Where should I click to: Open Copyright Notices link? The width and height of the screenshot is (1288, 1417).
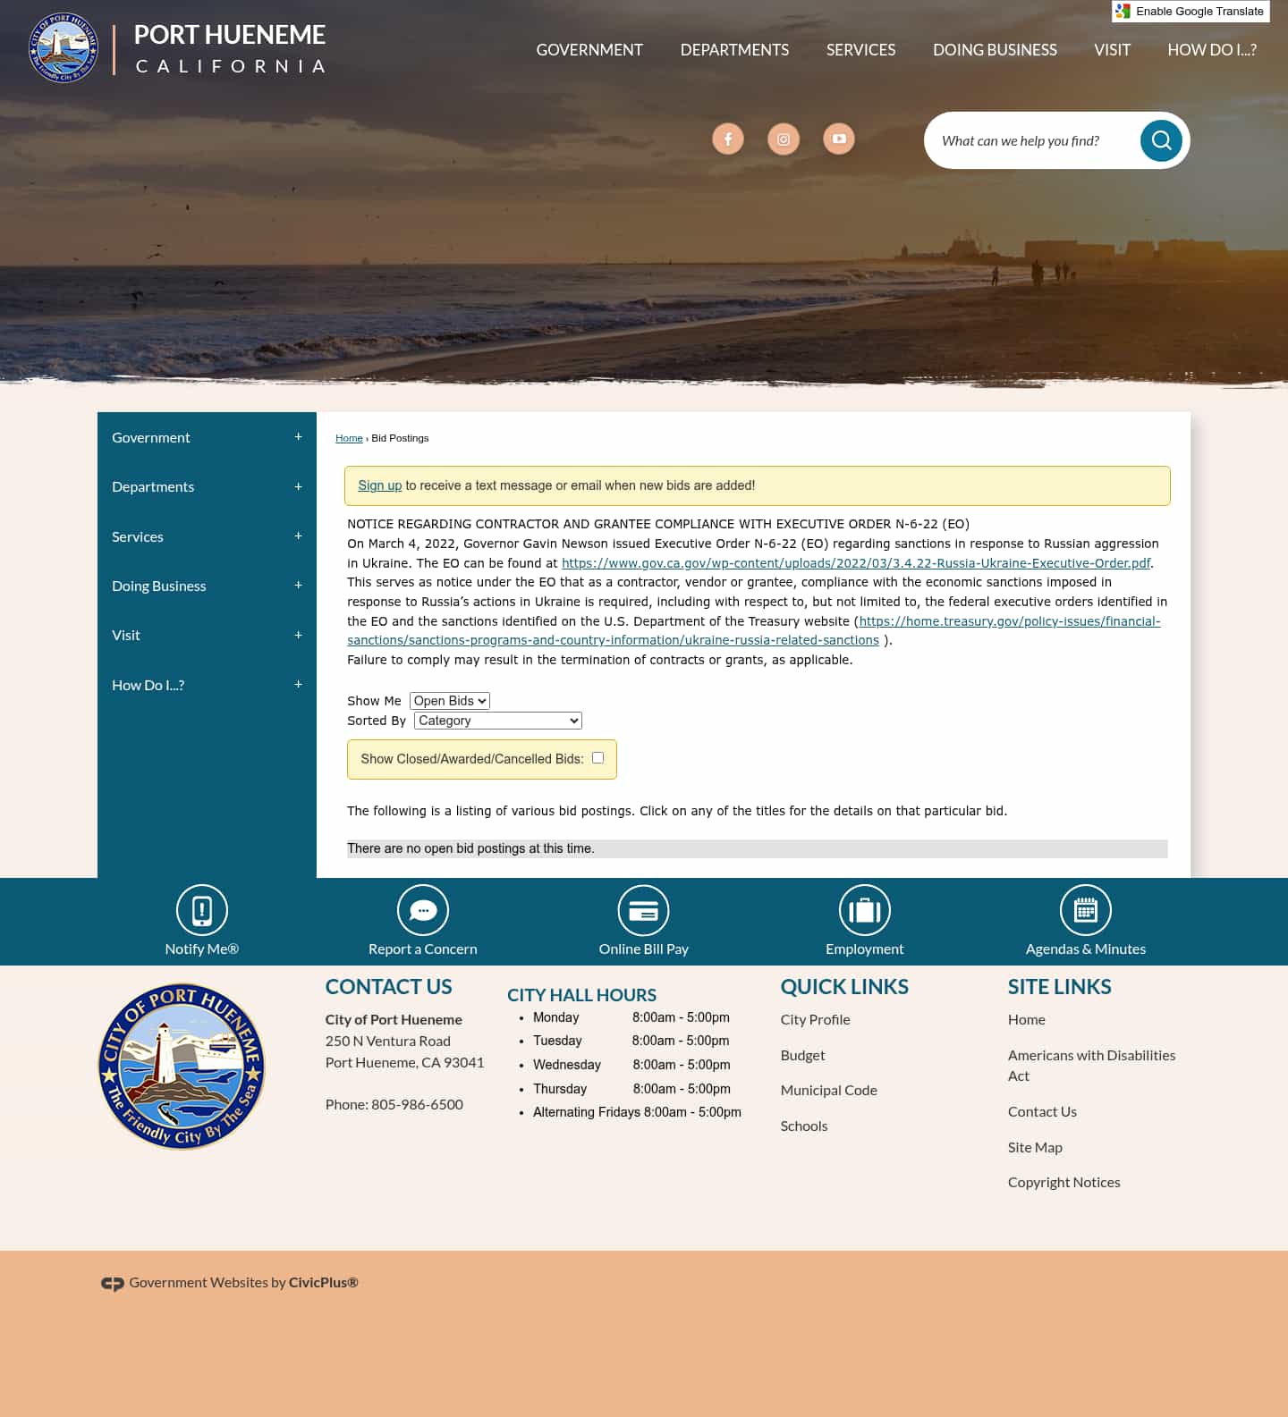pos(1063,1182)
